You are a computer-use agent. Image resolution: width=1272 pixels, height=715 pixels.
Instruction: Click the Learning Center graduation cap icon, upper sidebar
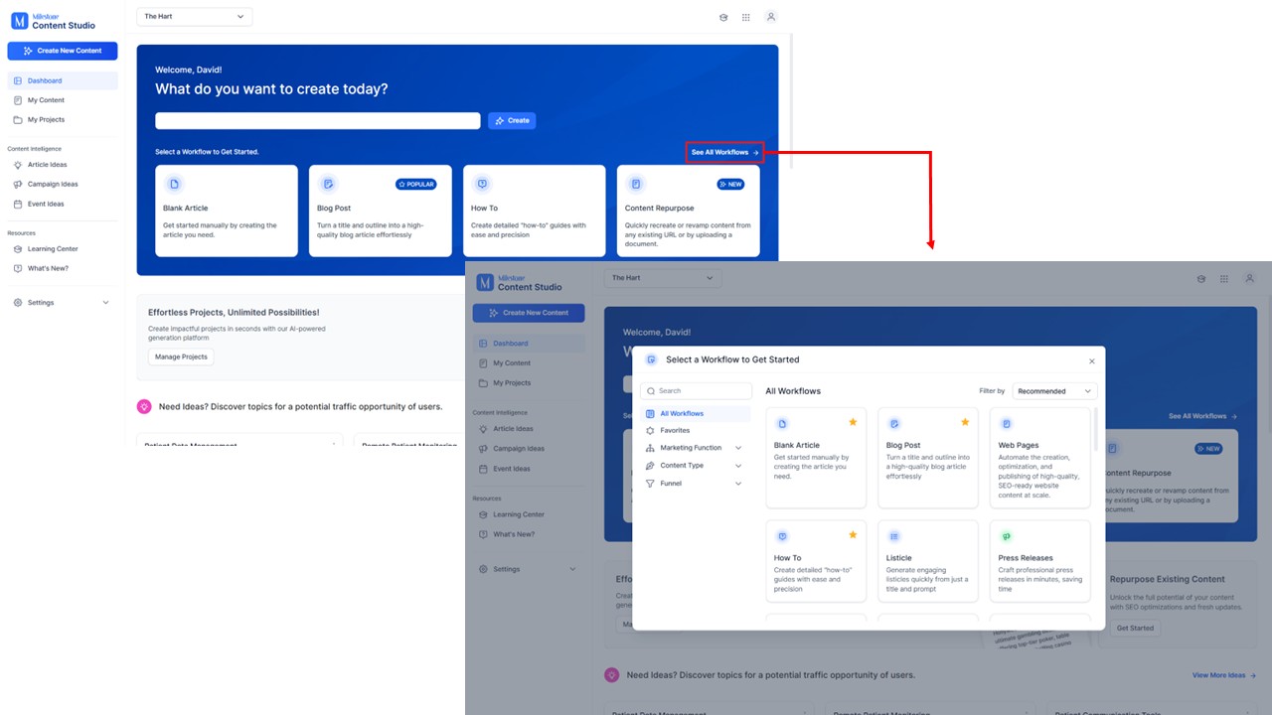point(18,249)
